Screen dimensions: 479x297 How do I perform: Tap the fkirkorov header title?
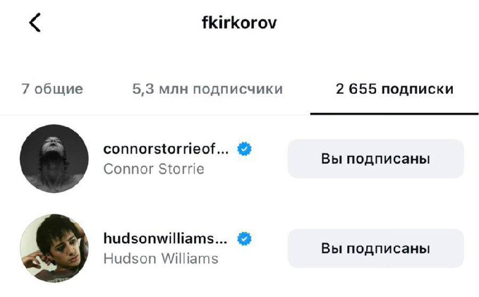(239, 23)
